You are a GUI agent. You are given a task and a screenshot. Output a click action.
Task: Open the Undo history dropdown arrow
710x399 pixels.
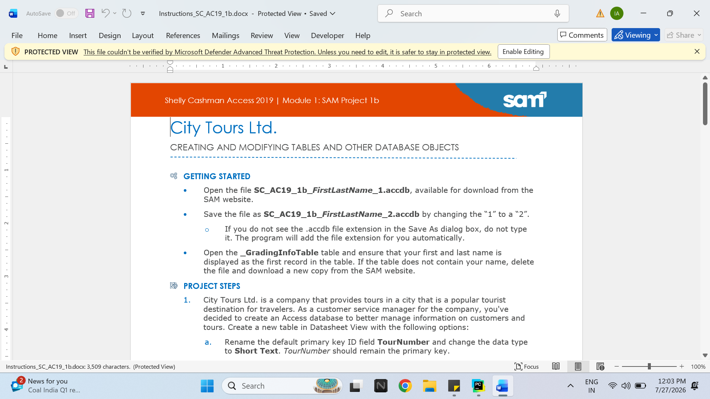coord(115,13)
